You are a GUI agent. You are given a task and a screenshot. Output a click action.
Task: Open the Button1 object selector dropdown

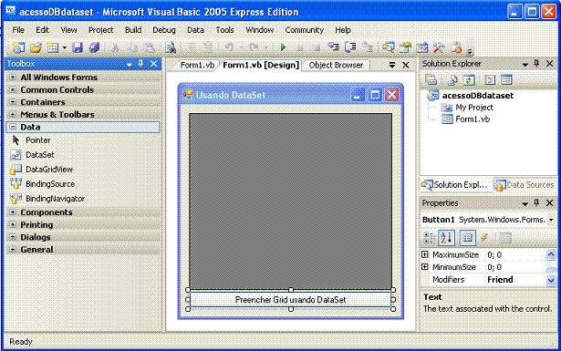[x=551, y=220]
